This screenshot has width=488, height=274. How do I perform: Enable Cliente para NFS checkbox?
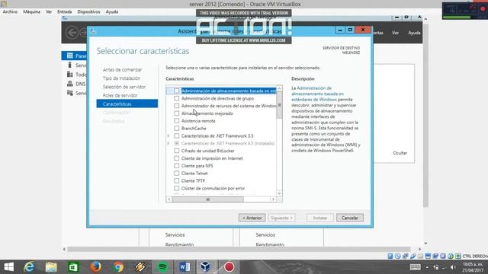(176, 166)
